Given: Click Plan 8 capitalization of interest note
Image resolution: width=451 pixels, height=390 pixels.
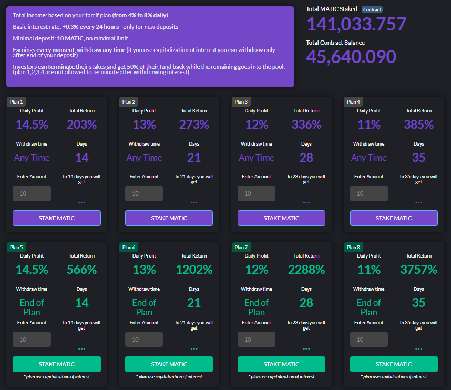Looking at the screenshot, I should coord(394,377).
